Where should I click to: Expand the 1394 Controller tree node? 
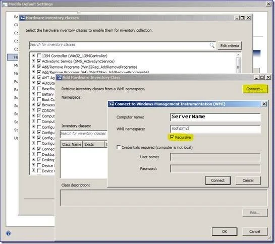click(33, 55)
